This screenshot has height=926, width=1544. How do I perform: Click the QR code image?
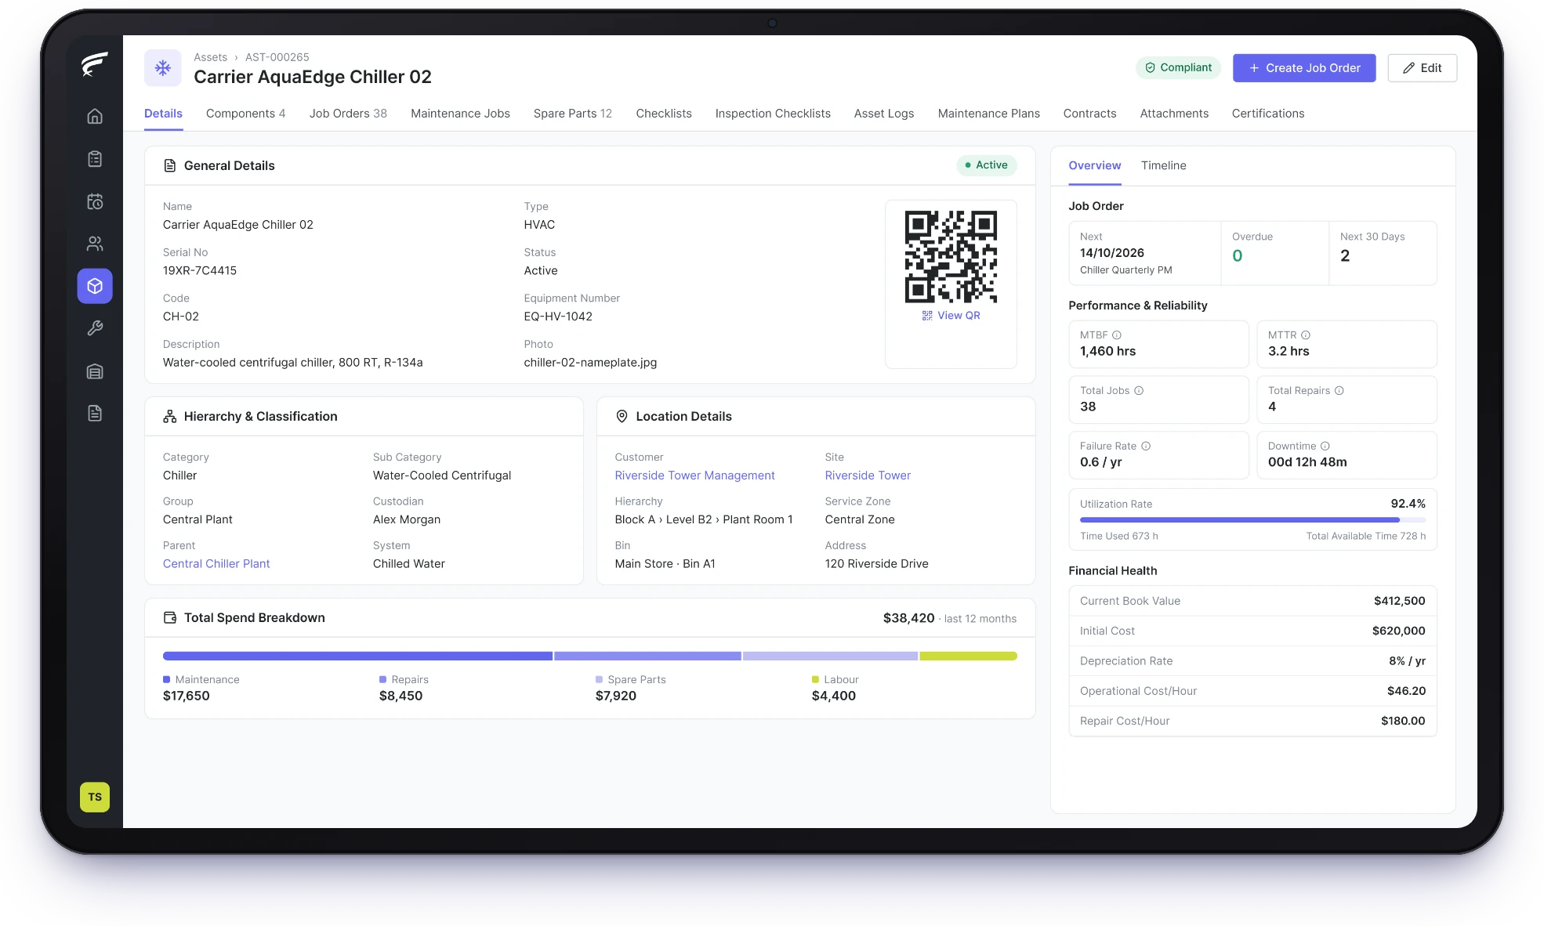[x=951, y=257]
